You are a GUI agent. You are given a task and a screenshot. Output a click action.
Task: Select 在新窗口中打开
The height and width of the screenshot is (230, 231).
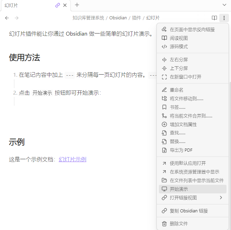[193, 77]
